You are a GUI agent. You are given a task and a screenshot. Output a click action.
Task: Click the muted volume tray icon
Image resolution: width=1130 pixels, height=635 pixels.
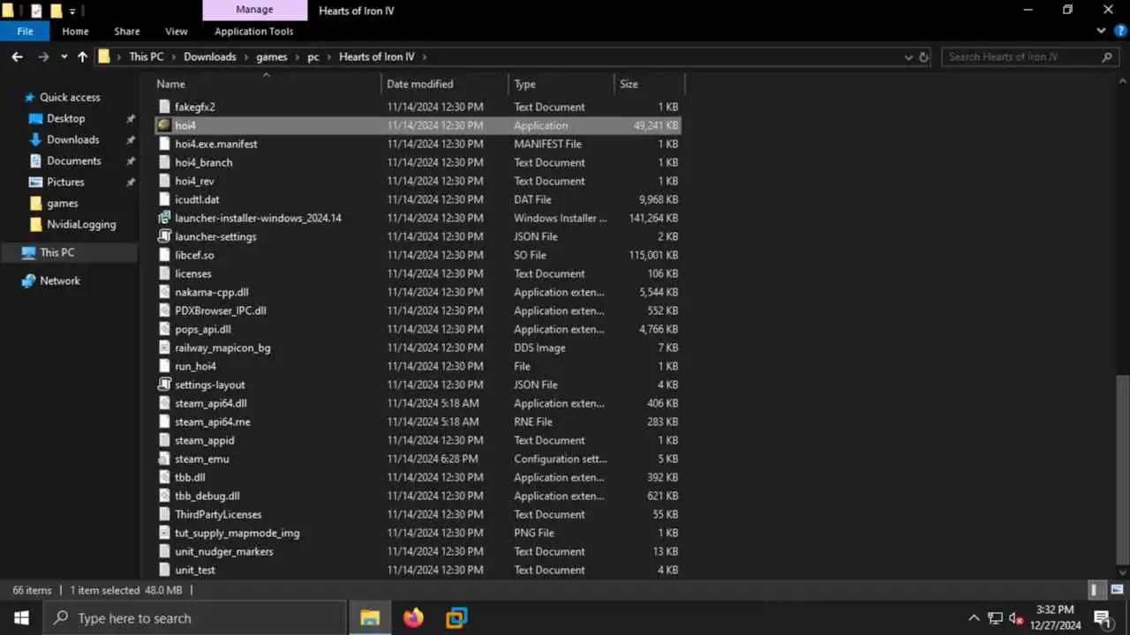tap(1016, 618)
